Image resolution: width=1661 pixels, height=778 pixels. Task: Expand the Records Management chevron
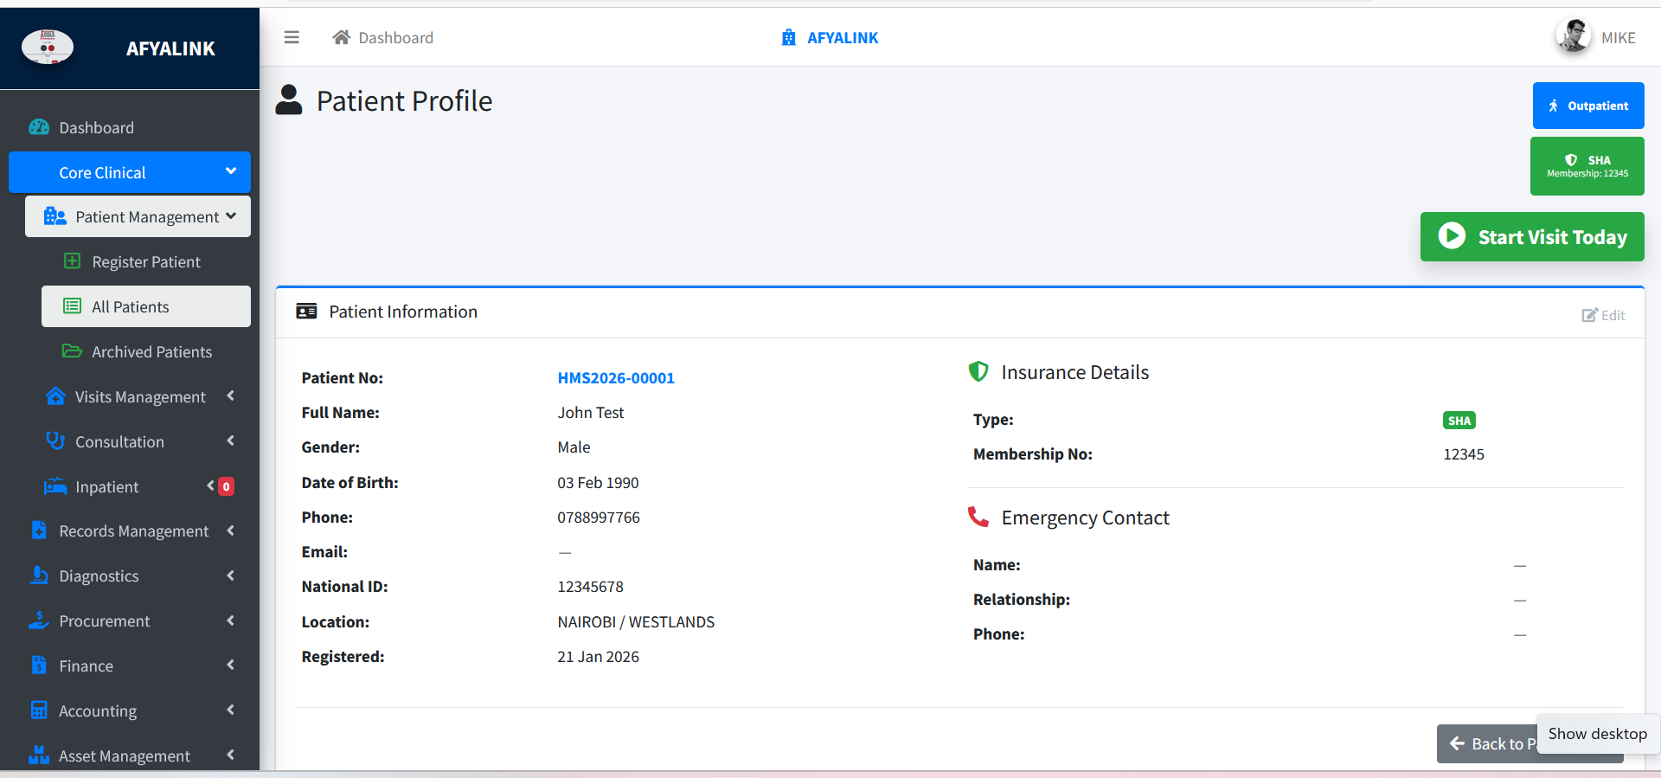pyautogui.click(x=231, y=530)
